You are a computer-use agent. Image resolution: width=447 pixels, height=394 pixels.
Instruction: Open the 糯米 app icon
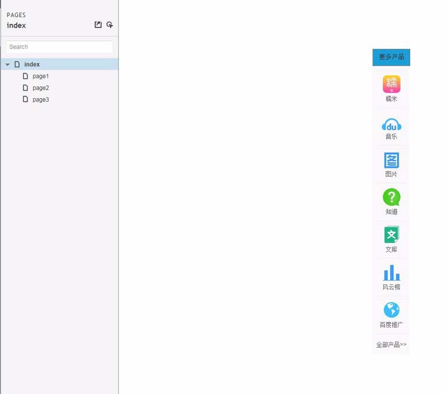[x=391, y=84]
